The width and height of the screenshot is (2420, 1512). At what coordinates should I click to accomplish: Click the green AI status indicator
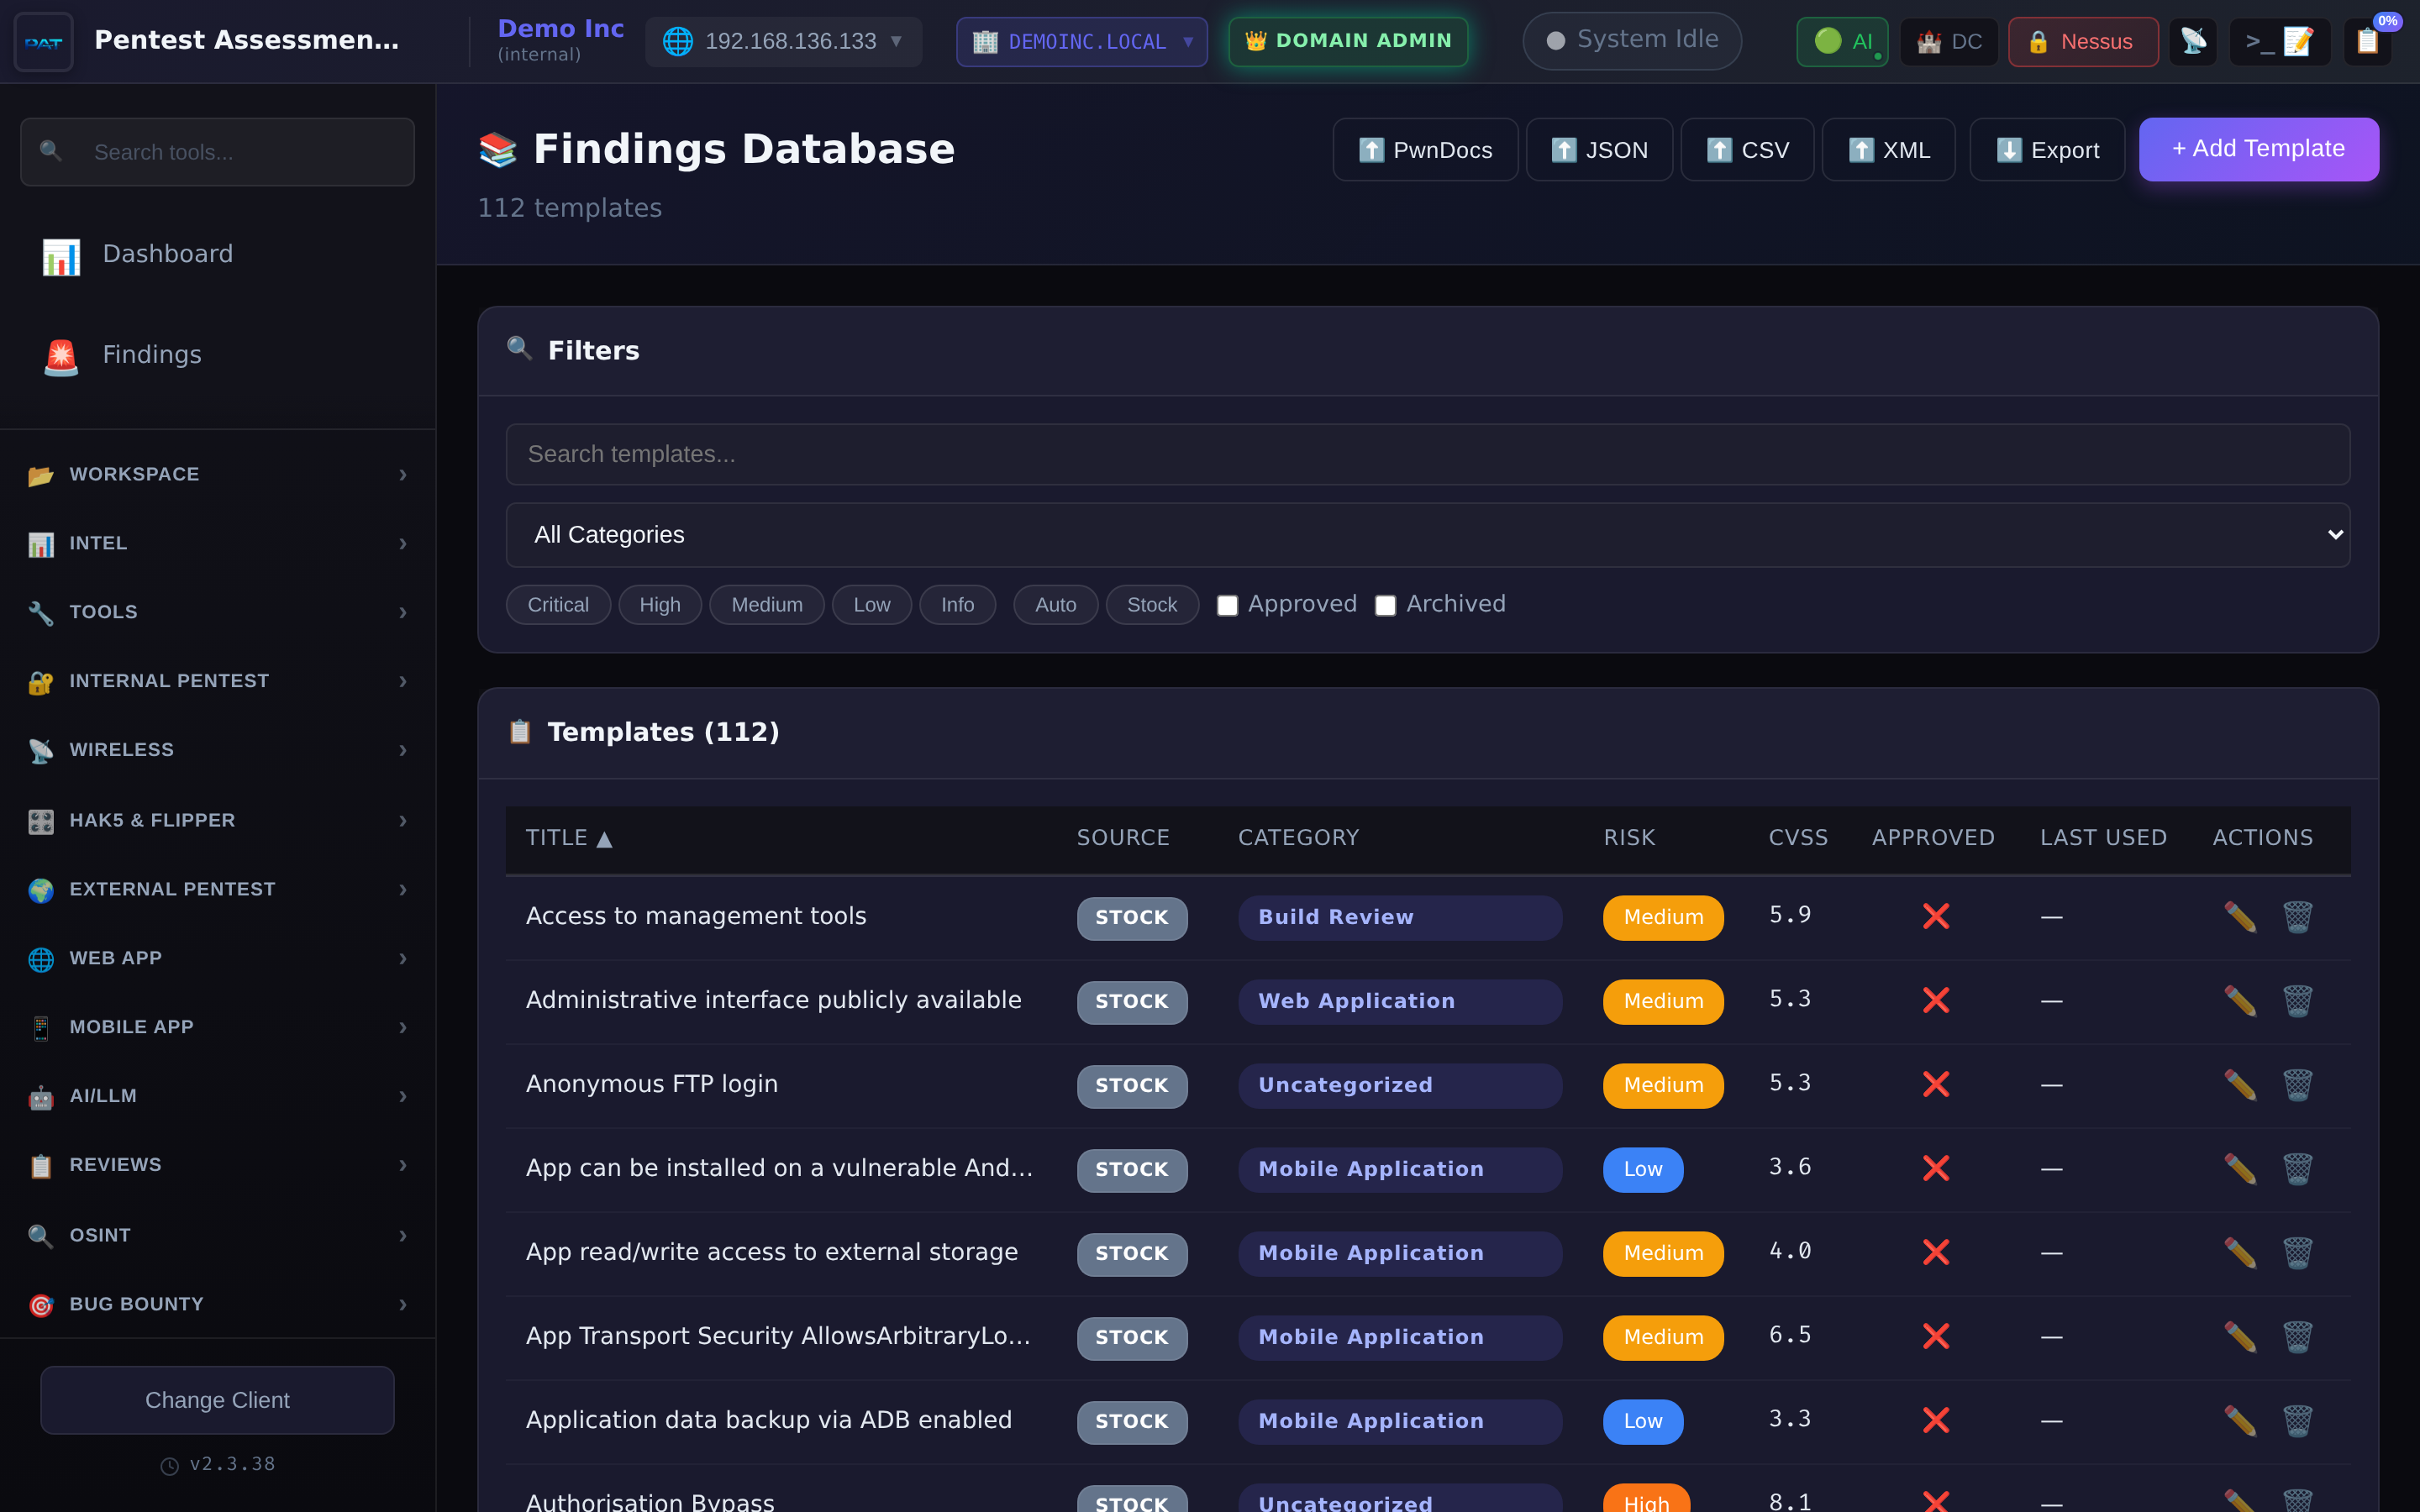coord(1842,41)
